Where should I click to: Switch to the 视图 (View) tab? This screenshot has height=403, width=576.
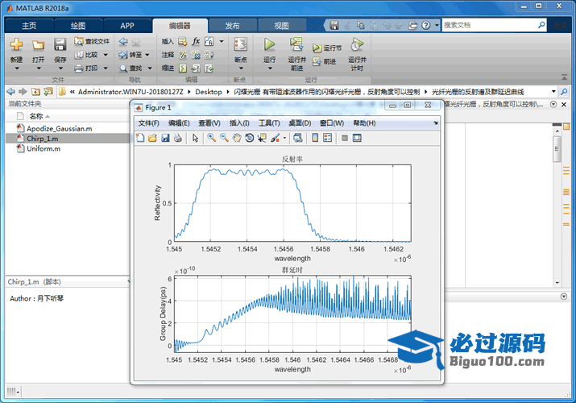pos(282,26)
